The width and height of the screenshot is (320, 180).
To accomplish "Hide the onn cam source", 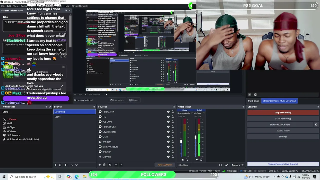I will [168, 142].
